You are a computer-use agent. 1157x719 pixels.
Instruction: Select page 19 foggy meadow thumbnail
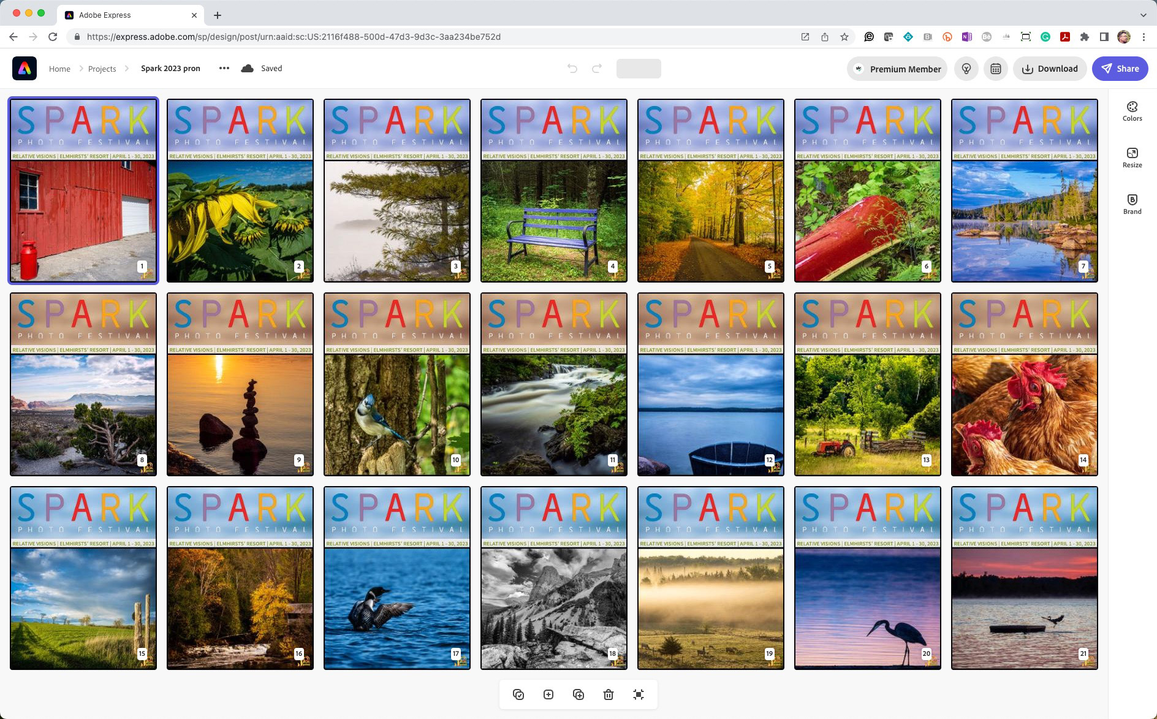point(711,578)
